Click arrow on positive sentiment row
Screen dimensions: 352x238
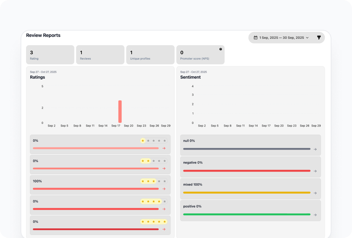pos(315,215)
